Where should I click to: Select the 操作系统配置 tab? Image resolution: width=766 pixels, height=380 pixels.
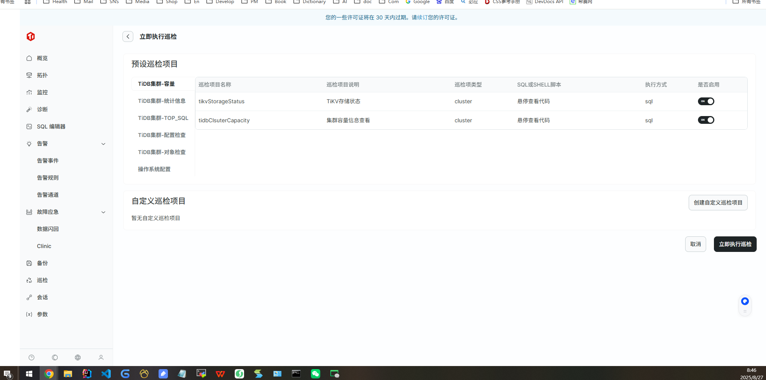(154, 169)
